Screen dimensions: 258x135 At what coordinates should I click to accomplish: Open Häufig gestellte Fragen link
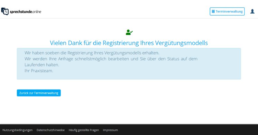tap(84, 130)
